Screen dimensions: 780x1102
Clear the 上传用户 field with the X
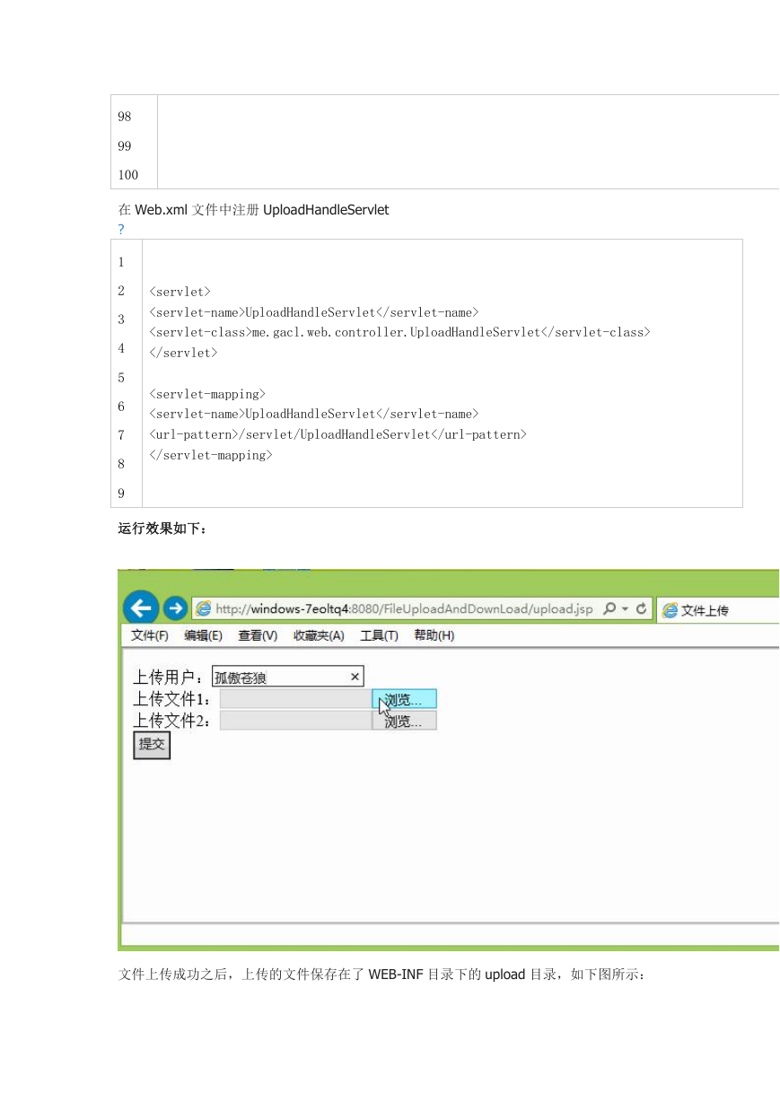(355, 677)
